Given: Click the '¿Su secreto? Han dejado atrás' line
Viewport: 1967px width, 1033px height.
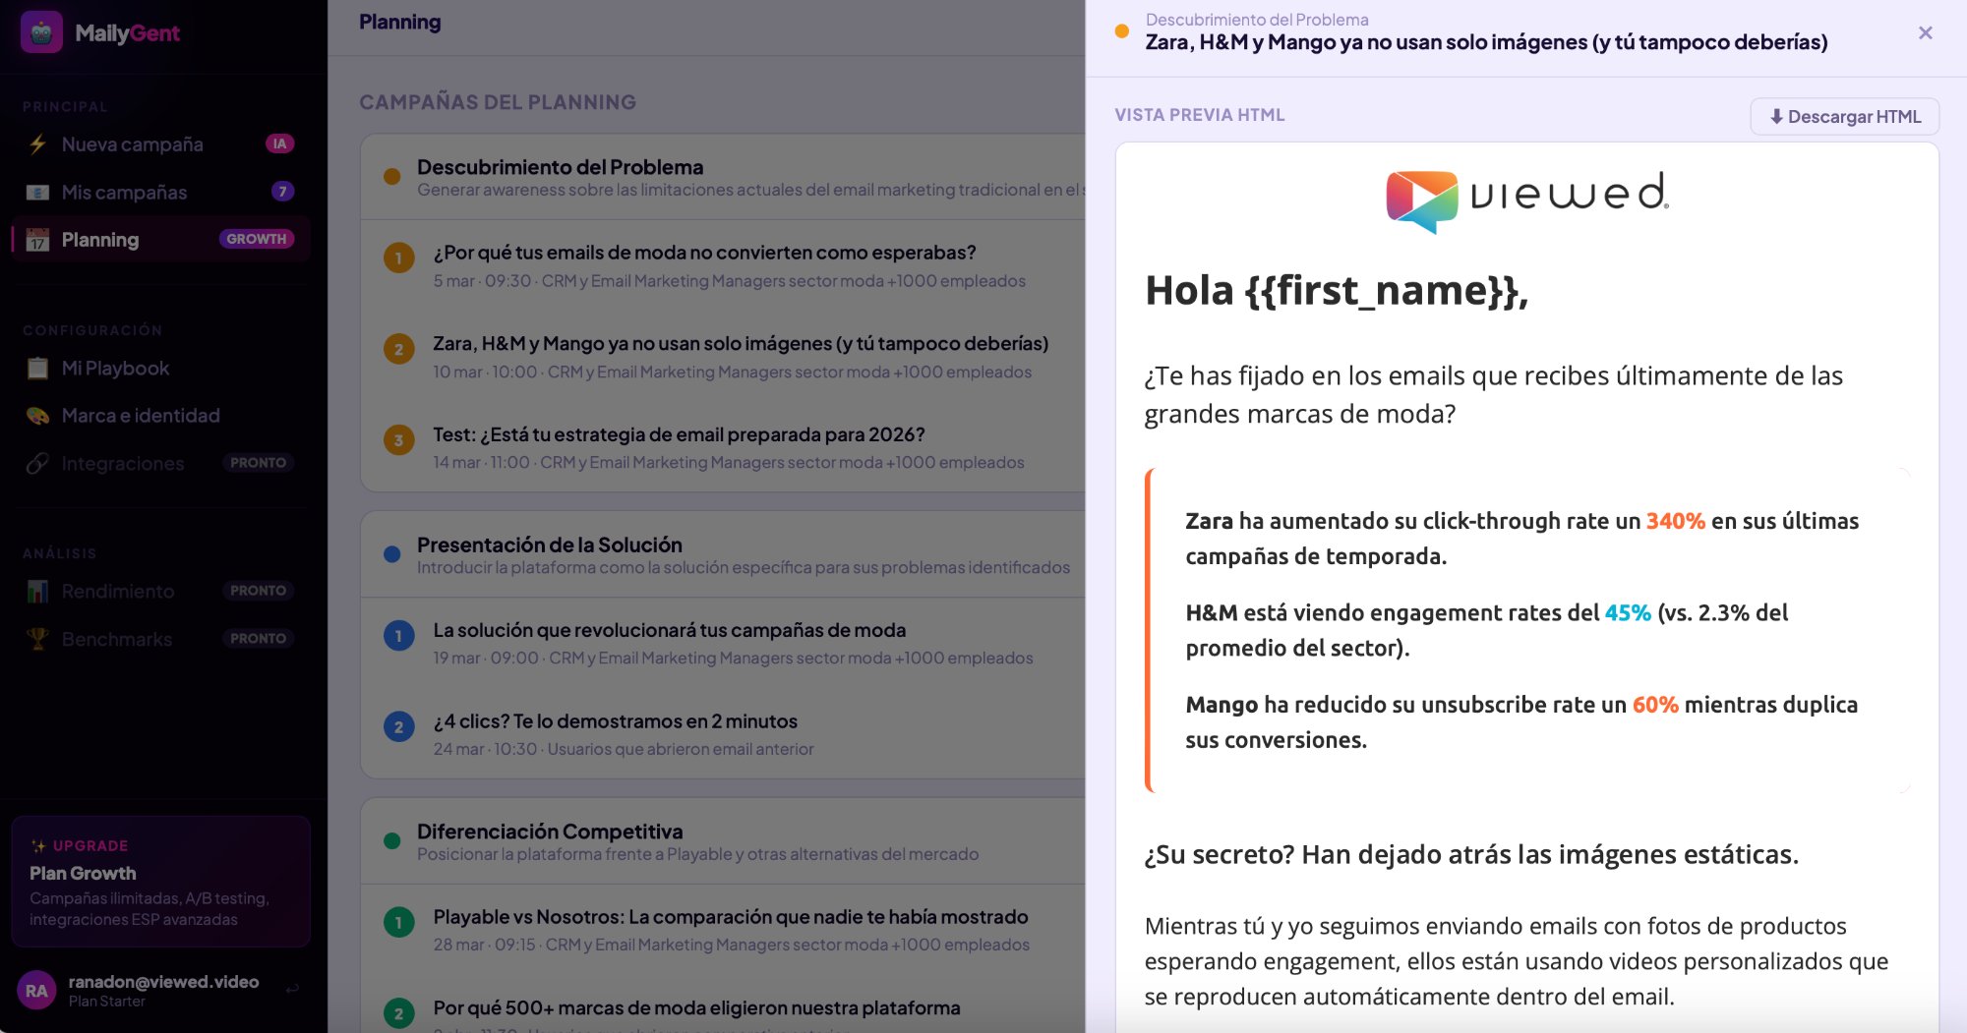Looking at the screenshot, I should (1471, 855).
